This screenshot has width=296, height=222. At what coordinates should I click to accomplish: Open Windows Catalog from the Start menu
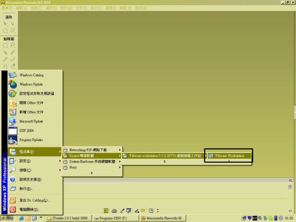[x=35, y=75]
